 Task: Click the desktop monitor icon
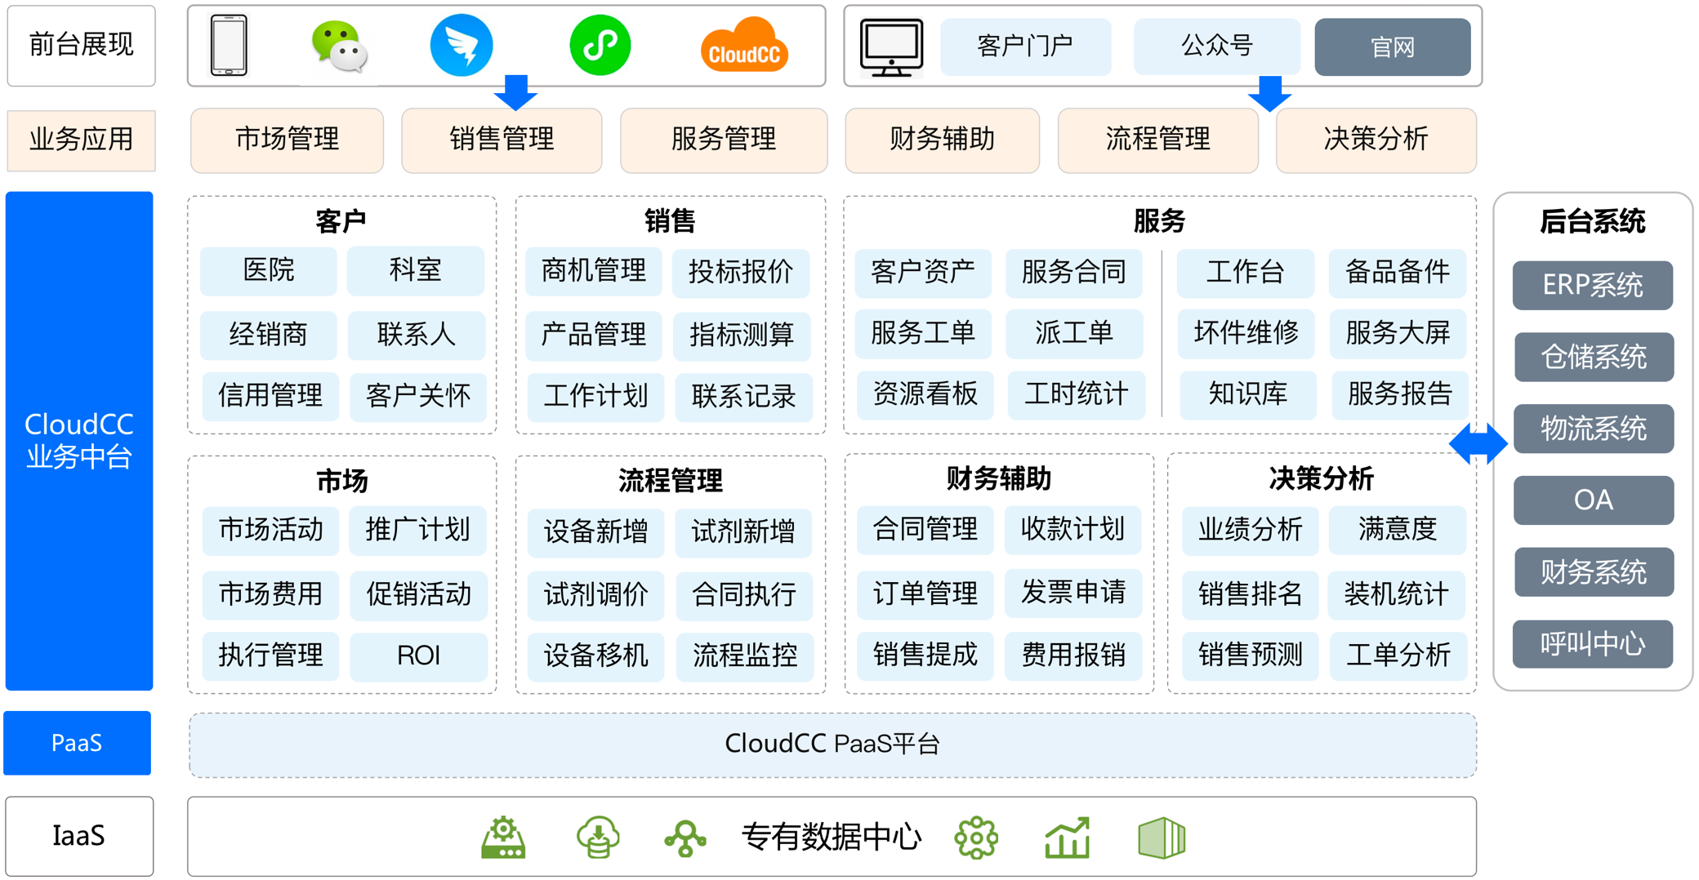tap(891, 47)
